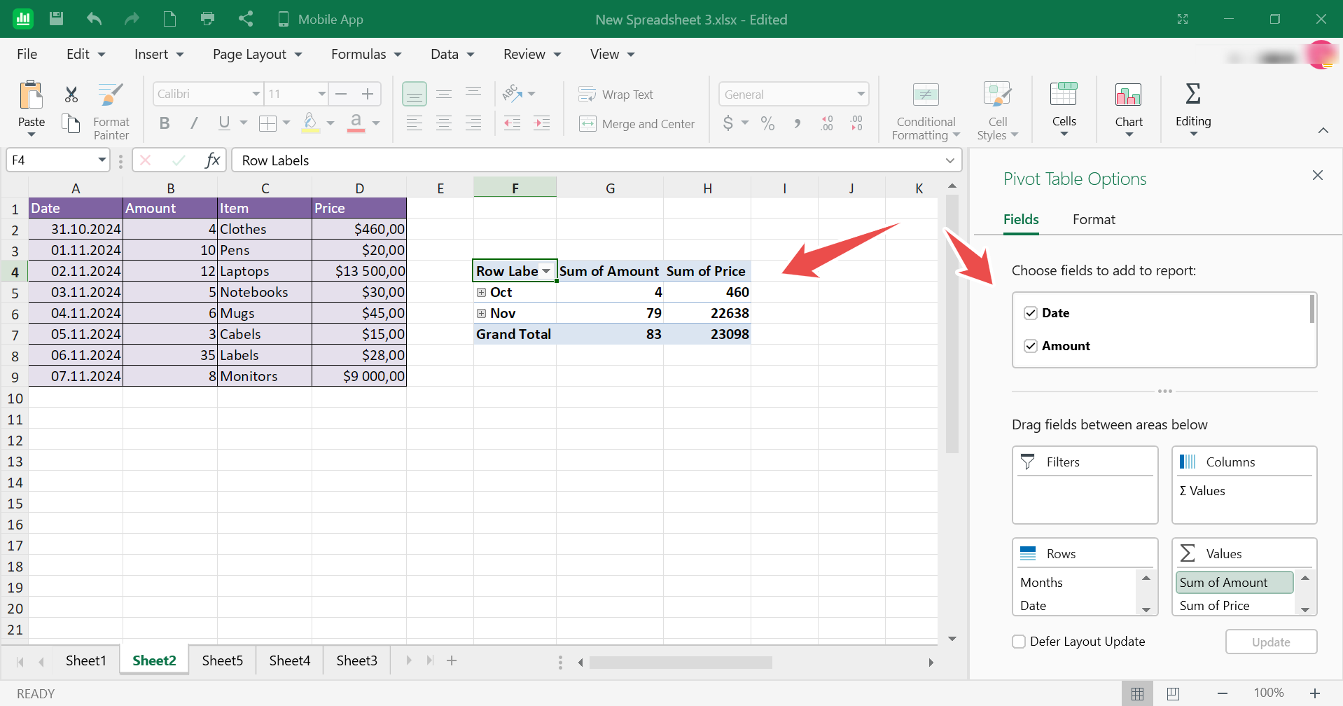The image size is (1343, 706).
Task: Save the spreadsheet with the disk icon
Action: (x=57, y=19)
